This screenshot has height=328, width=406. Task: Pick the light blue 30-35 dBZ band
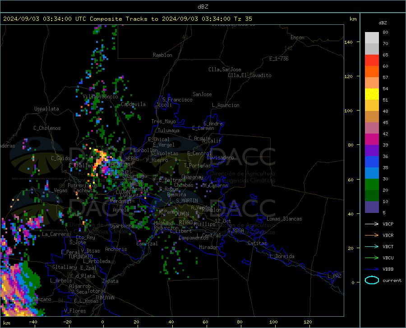pyautogui.click(x=372, y=173)
